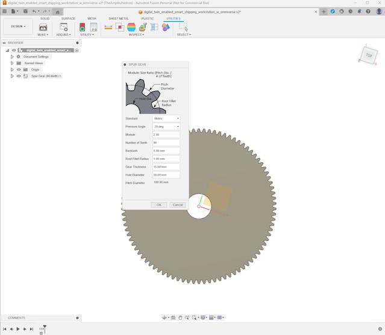This screenshot has height=335, width=385.
Task: Click the Zebra Analysis rainbow icon
Action: coord(131,27)
